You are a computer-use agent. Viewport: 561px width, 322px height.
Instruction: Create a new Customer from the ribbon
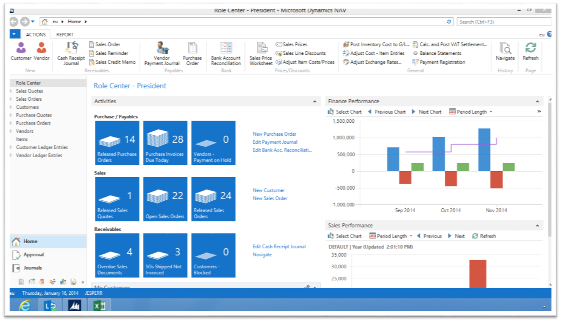[x=21, y=52]
